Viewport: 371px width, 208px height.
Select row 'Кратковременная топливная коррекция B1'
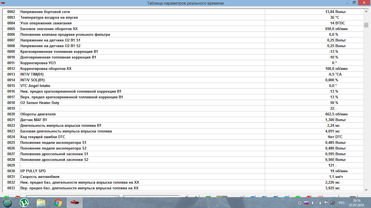pos(183,52)
